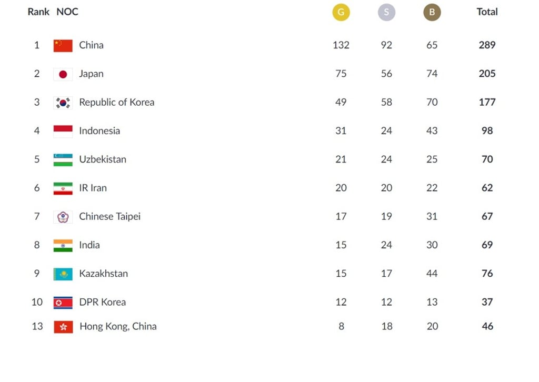Click the Rank column header
539x382 pixels.
(38, 12)
